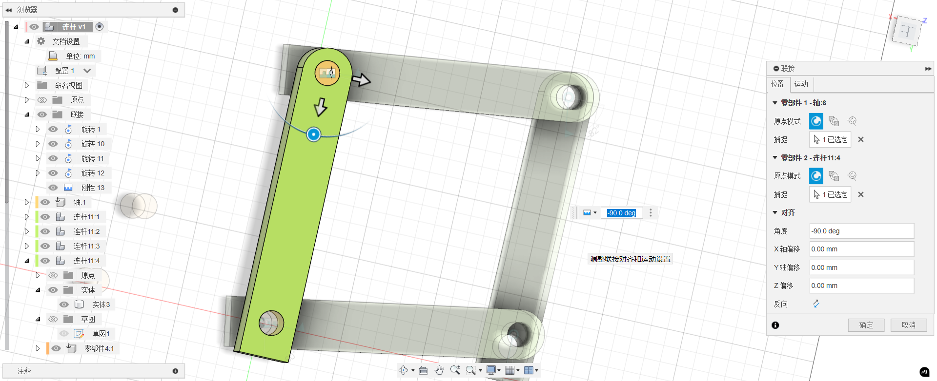
Task: Collapse the 浏览器 panel with double arrows
Action: pos(9,10)
